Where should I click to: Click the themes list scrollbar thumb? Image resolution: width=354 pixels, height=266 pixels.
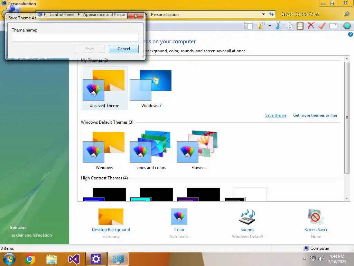click(x=347, y=118)
